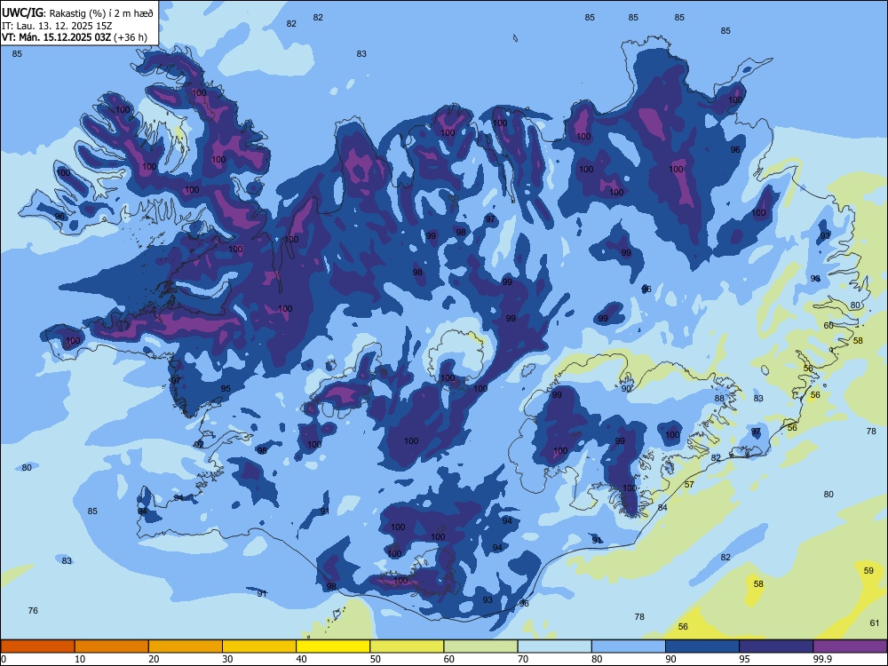
Task: Click the '61' humidity value on the map
Action: (875, 623)
